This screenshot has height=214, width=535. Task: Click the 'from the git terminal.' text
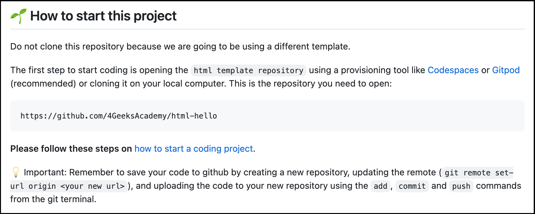pyautogui.click(x=53, y=199)
